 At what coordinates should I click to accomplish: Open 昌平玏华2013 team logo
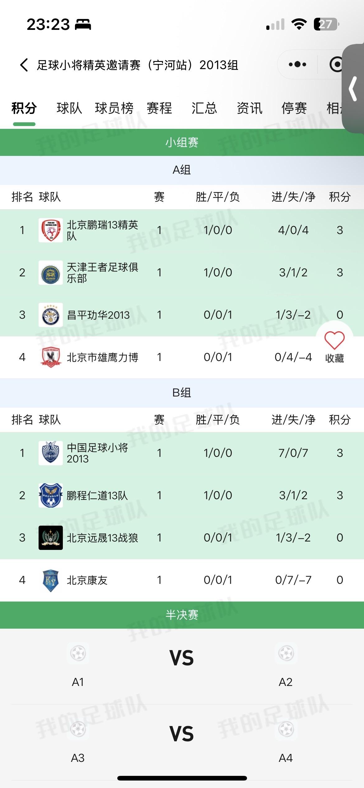[x=51, y=315]
